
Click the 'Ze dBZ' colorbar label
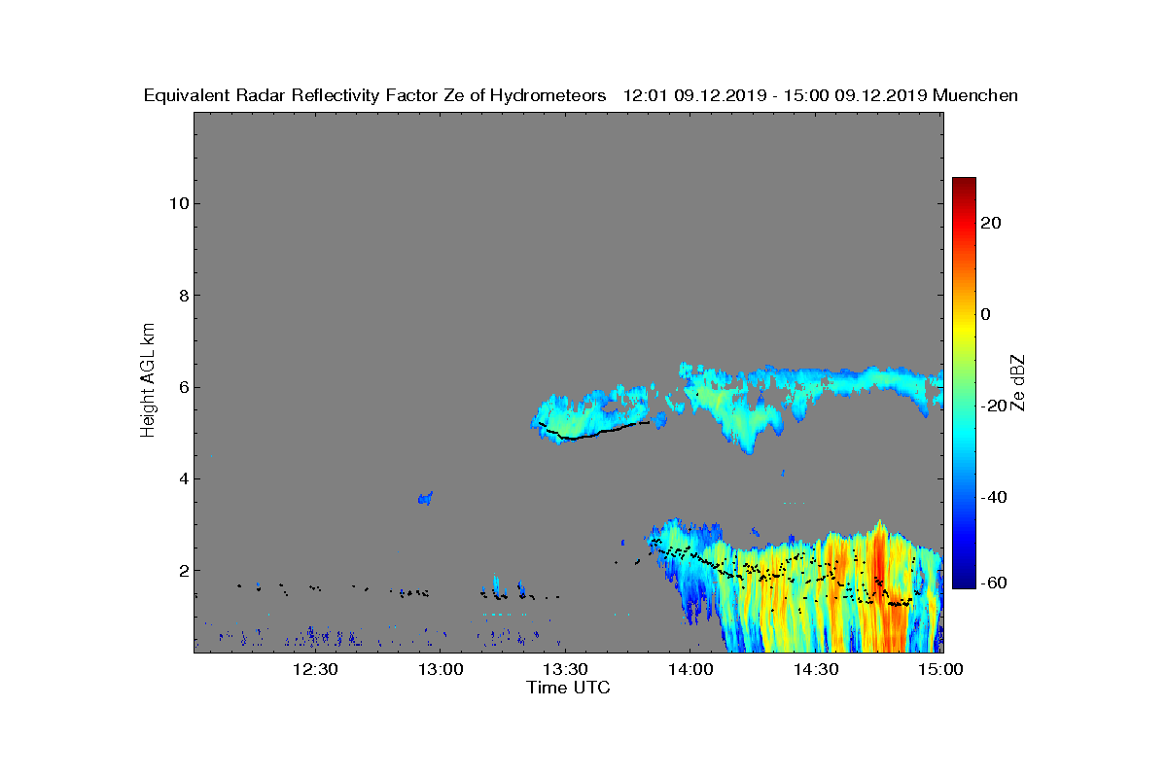[x=1017, y=382]
